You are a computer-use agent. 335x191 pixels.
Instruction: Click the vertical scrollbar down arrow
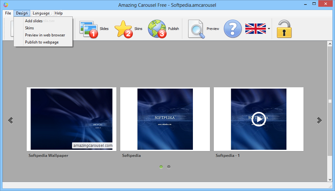pyautogui.click(x=330, y=179)
